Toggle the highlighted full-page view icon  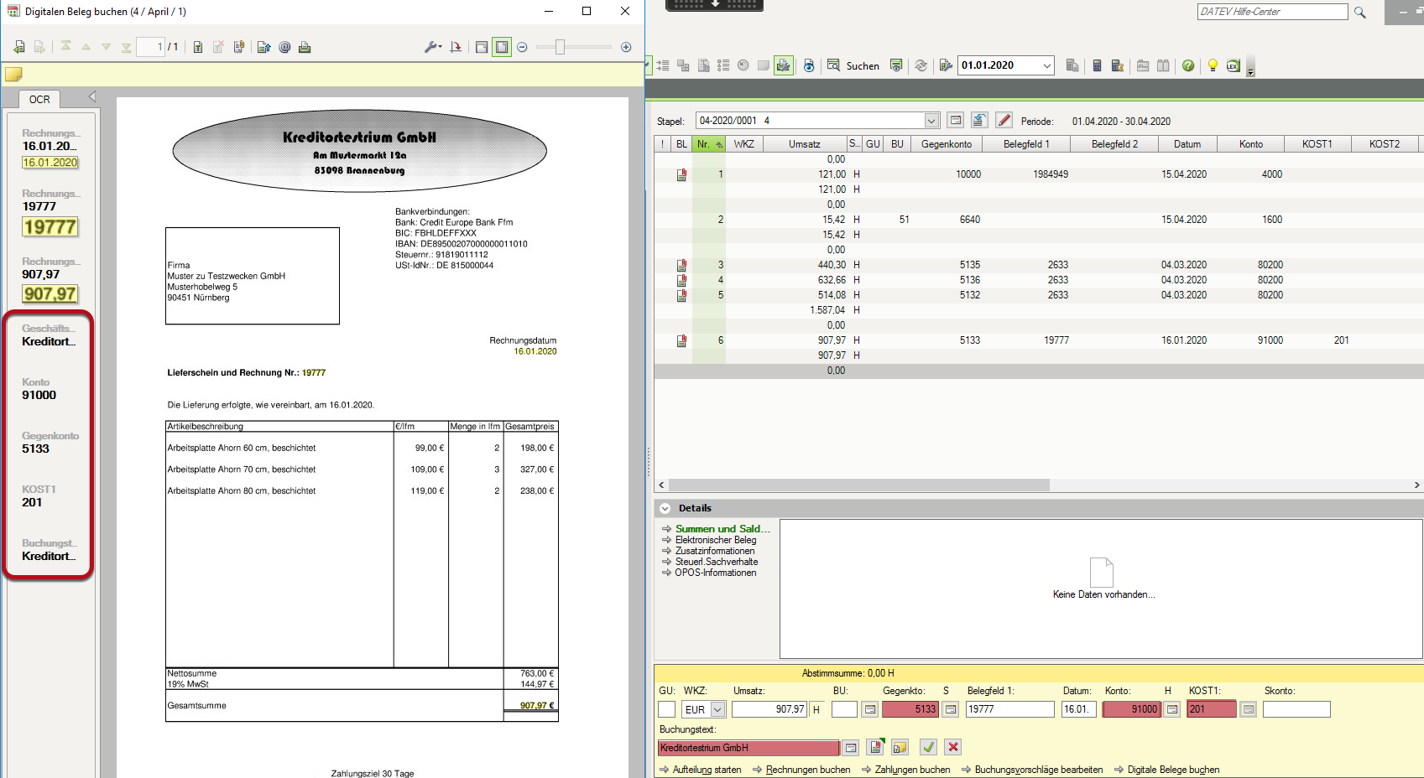(x=502, y=48)
